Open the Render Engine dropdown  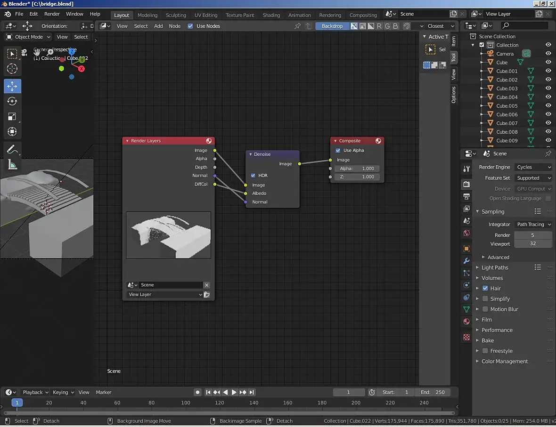[x=533, y=167]
